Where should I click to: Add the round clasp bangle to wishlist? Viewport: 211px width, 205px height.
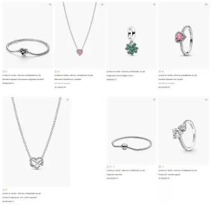coord(154,99)
